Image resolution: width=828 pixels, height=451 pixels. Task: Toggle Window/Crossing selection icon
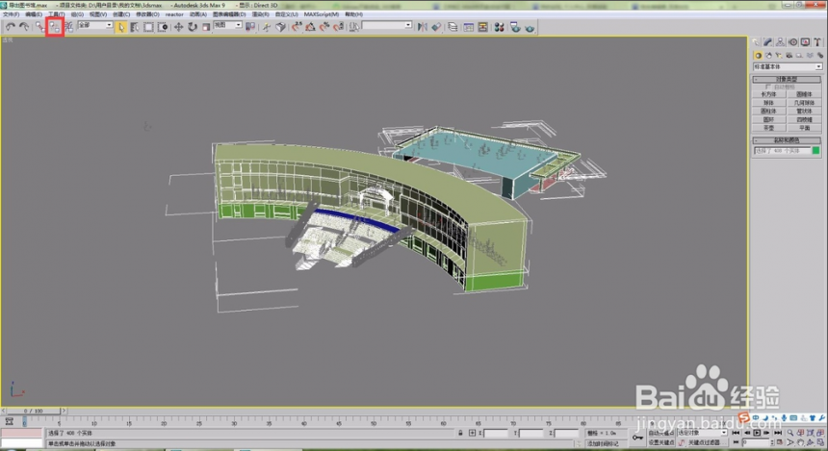click(163, 27)
